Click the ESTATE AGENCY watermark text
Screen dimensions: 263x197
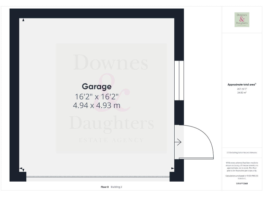pos(111,140)
